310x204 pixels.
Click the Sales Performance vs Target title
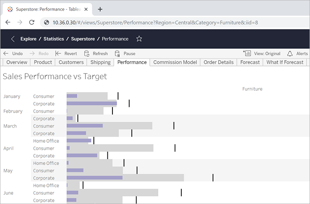click(55, 76)
